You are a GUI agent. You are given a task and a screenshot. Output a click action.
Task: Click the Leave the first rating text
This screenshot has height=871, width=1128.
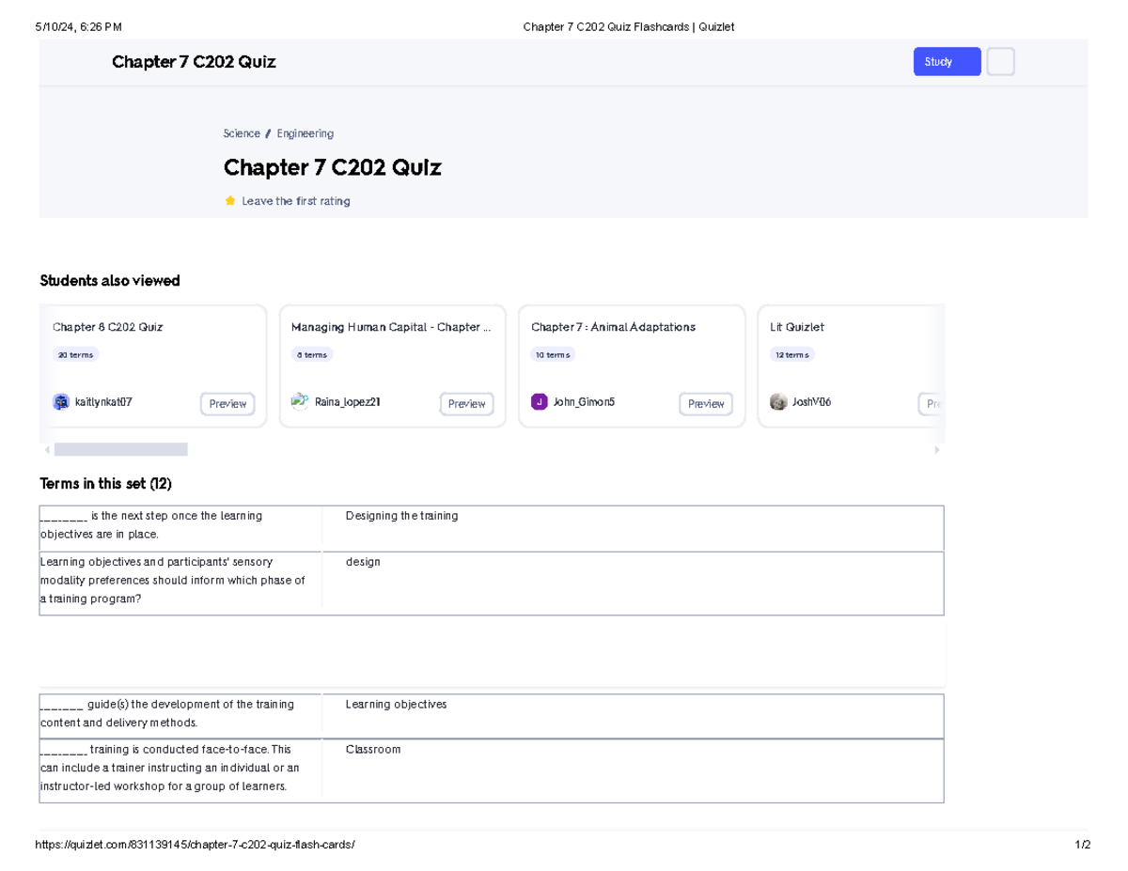pos(295,201)
